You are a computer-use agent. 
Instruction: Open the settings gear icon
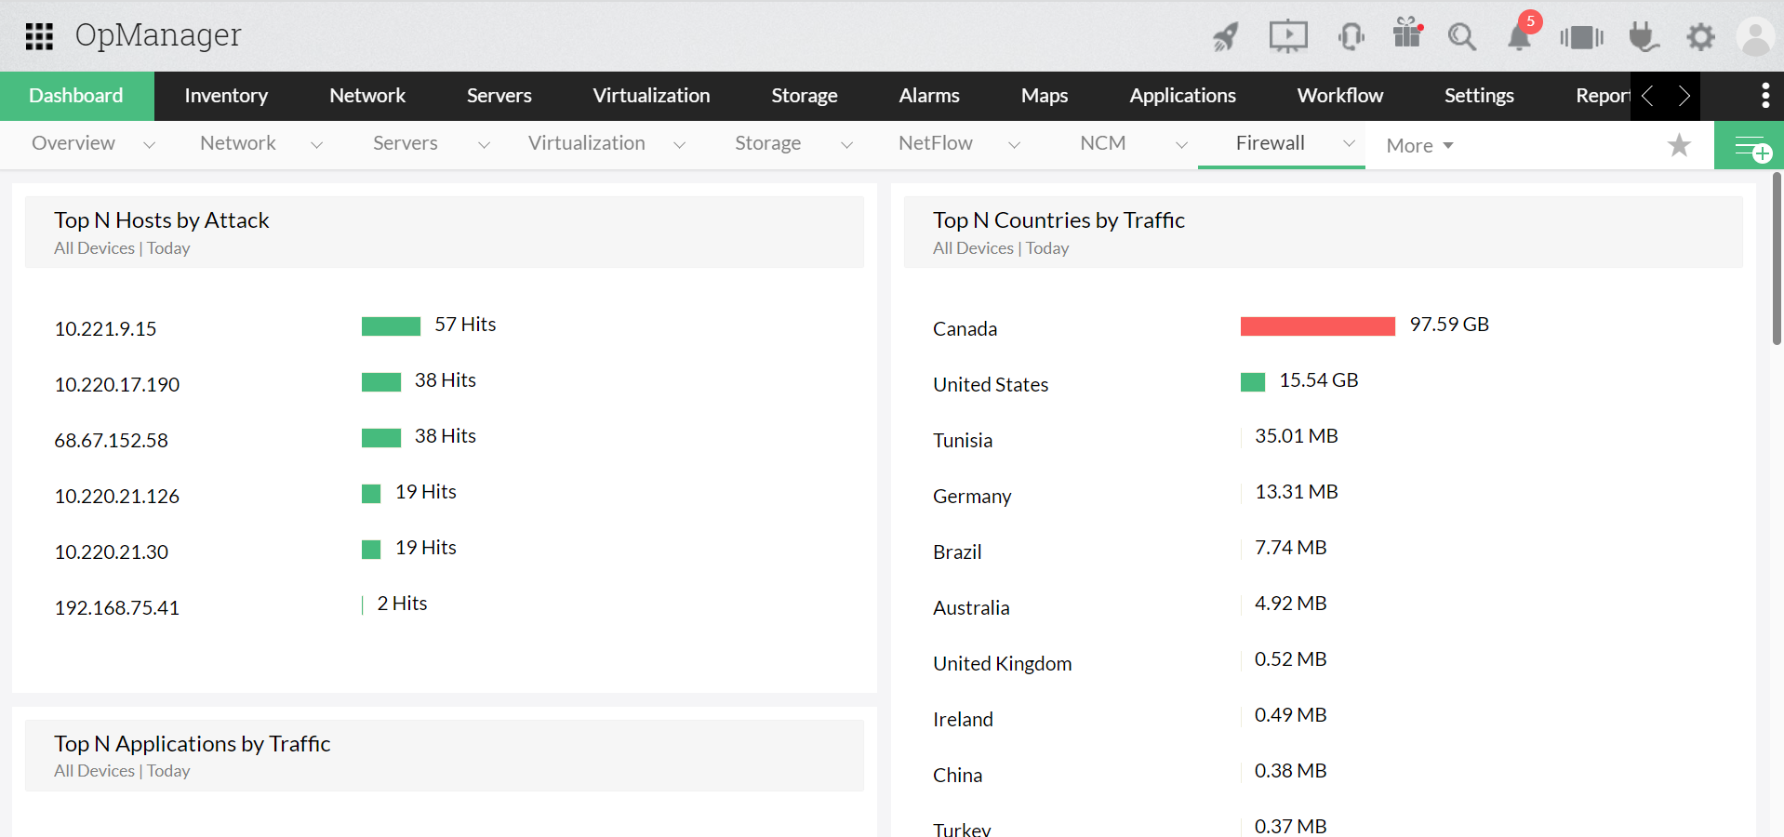1700,37
